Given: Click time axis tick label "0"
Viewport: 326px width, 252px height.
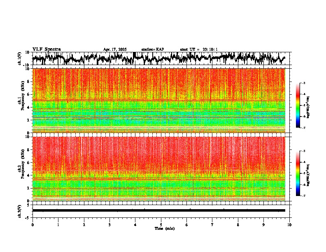Looking at the screenshot, I should coord(33,225).
